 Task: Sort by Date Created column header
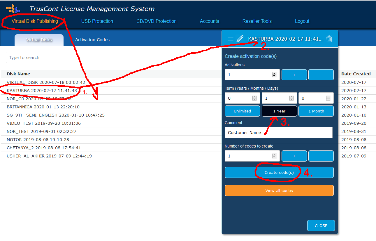point(356,74)
